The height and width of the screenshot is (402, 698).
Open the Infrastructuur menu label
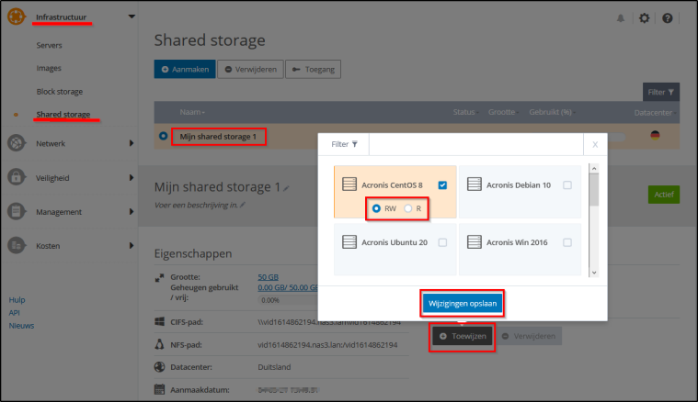pyautogui.click(x=61, y=17)
